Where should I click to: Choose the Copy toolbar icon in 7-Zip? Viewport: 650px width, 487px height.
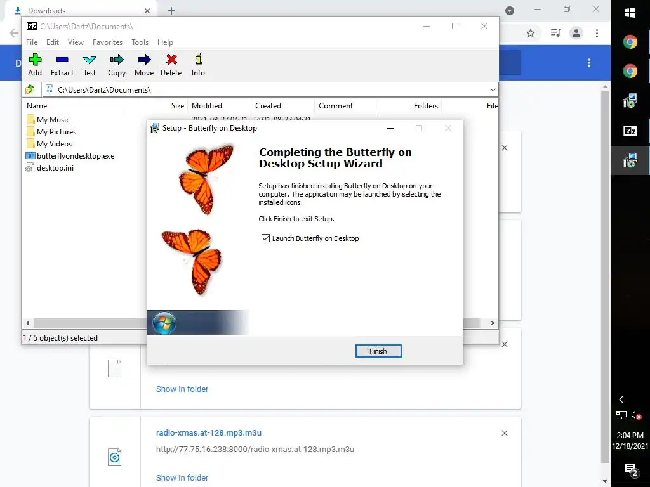coord(117,60)
